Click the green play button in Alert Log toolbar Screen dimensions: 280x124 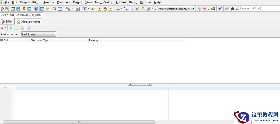[11, 28]
